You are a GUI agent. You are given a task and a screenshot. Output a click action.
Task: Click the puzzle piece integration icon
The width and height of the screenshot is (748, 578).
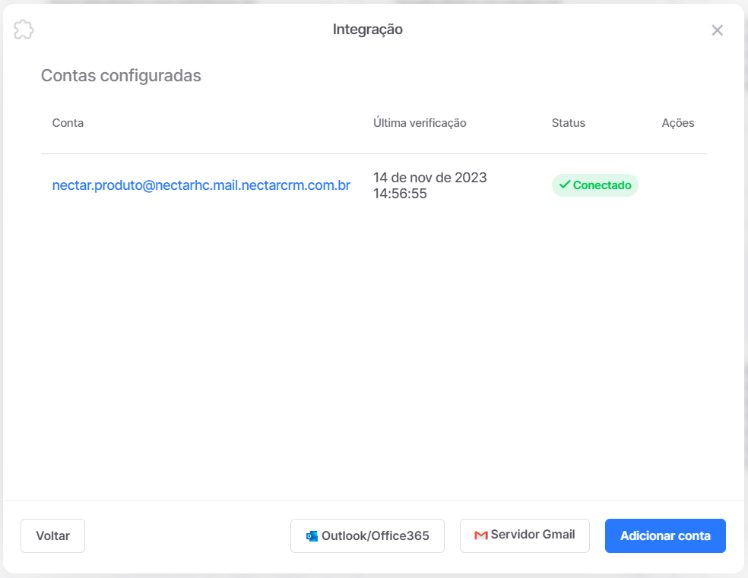pos(24,30)
